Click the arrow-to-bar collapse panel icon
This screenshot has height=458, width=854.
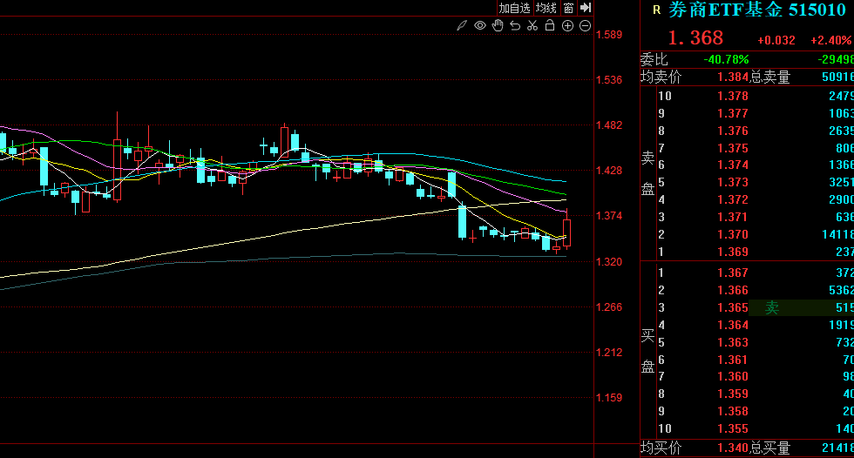[586, 8]
